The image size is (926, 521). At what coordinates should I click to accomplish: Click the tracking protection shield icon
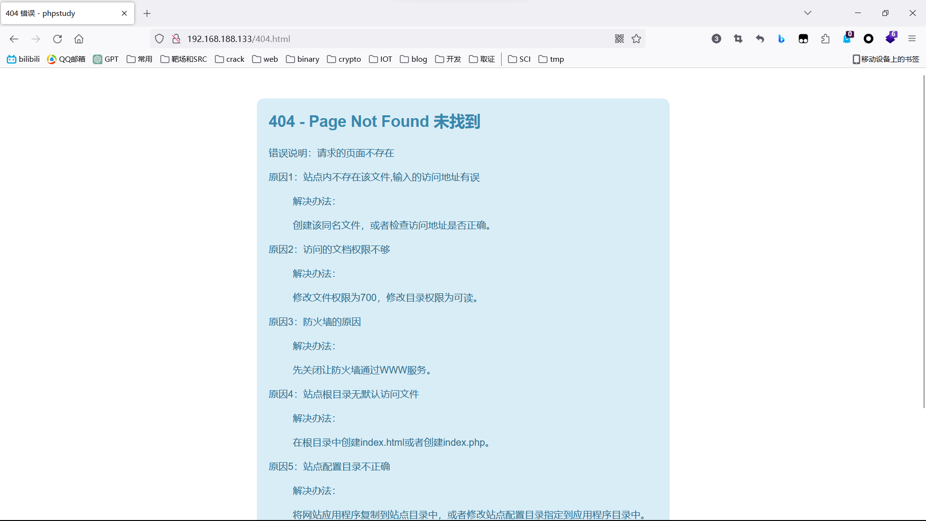[159, 39]
